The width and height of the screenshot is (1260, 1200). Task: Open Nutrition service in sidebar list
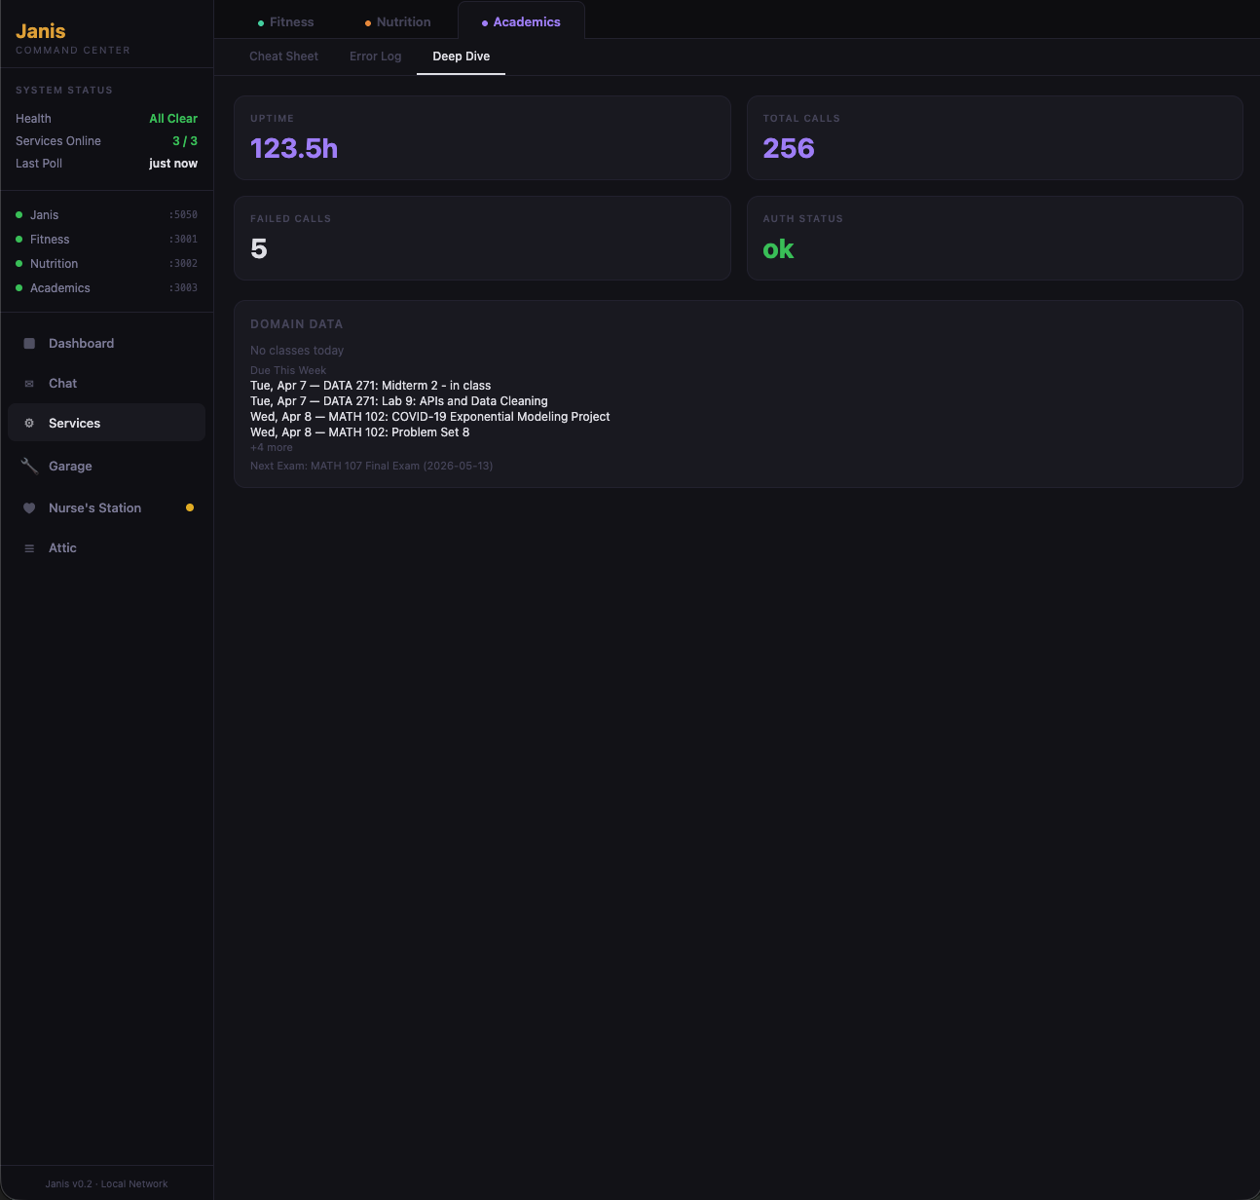tap(55, 264)
